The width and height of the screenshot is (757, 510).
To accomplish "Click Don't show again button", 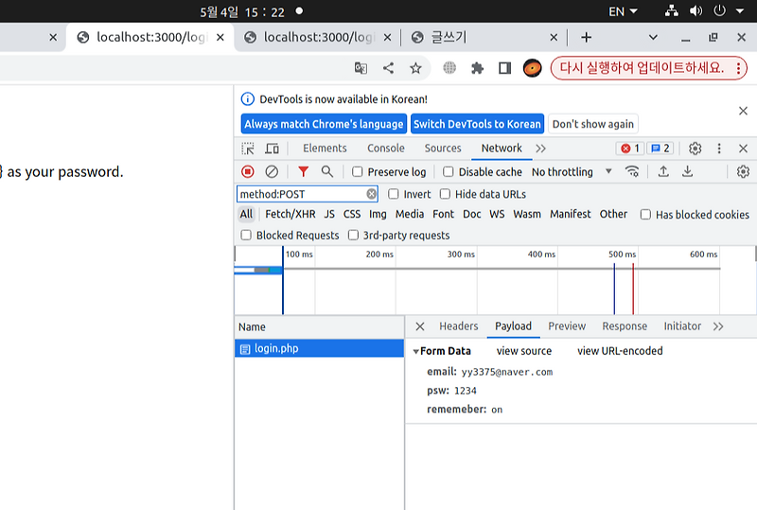I will tap(593, 124).
